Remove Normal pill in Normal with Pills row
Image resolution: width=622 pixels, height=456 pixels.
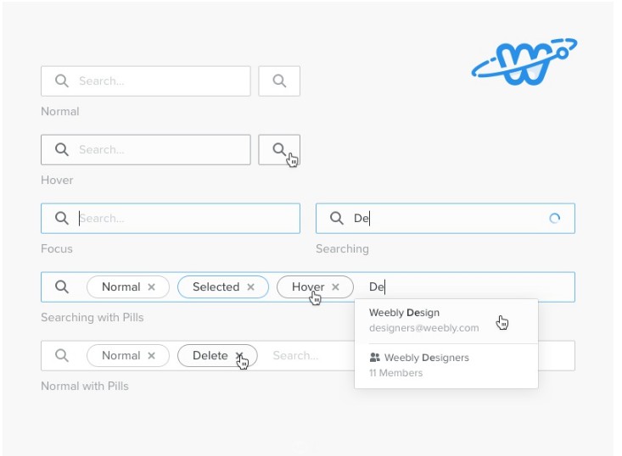pyautogui.click(x=152, y=356)
